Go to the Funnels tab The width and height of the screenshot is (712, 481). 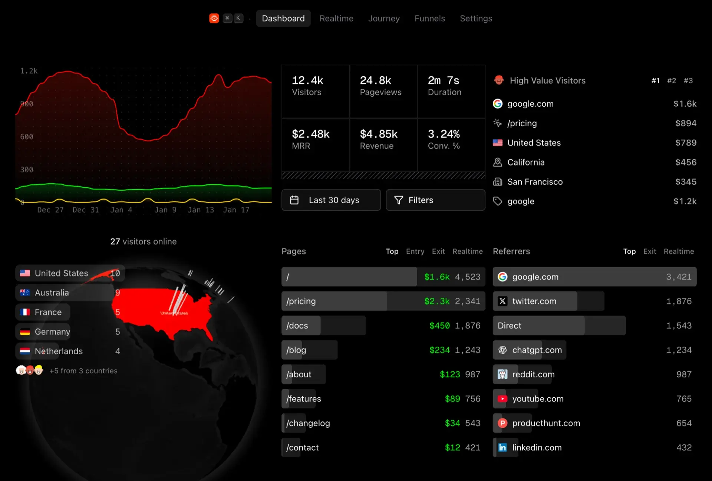[429, 18]
